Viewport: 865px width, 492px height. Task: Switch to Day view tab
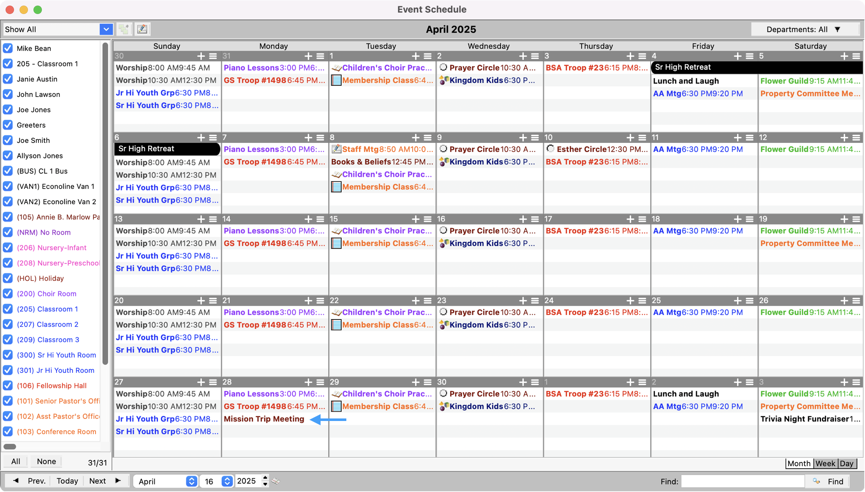point(846,463)
